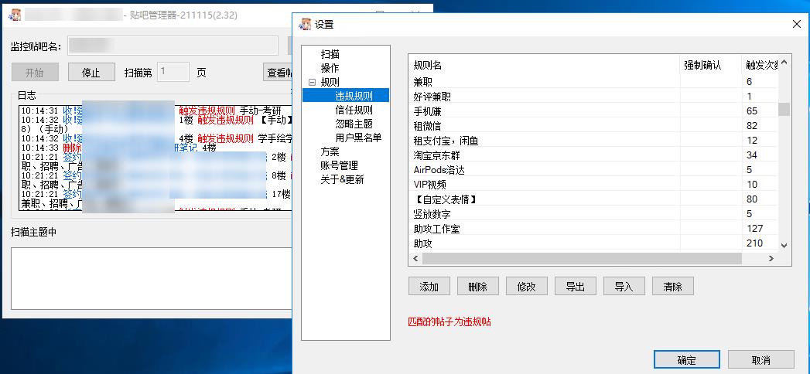Click the trigger count 127

click(755, 229)
